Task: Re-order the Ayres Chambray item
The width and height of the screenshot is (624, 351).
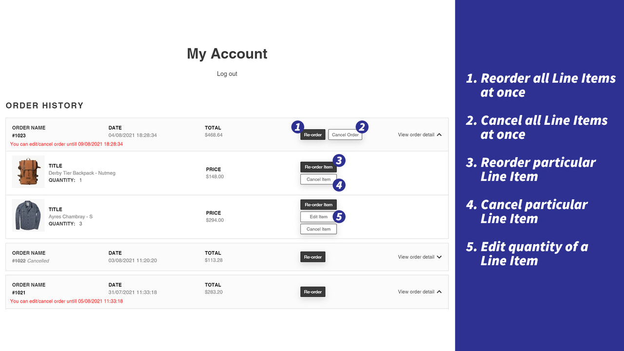Action: 318,204
